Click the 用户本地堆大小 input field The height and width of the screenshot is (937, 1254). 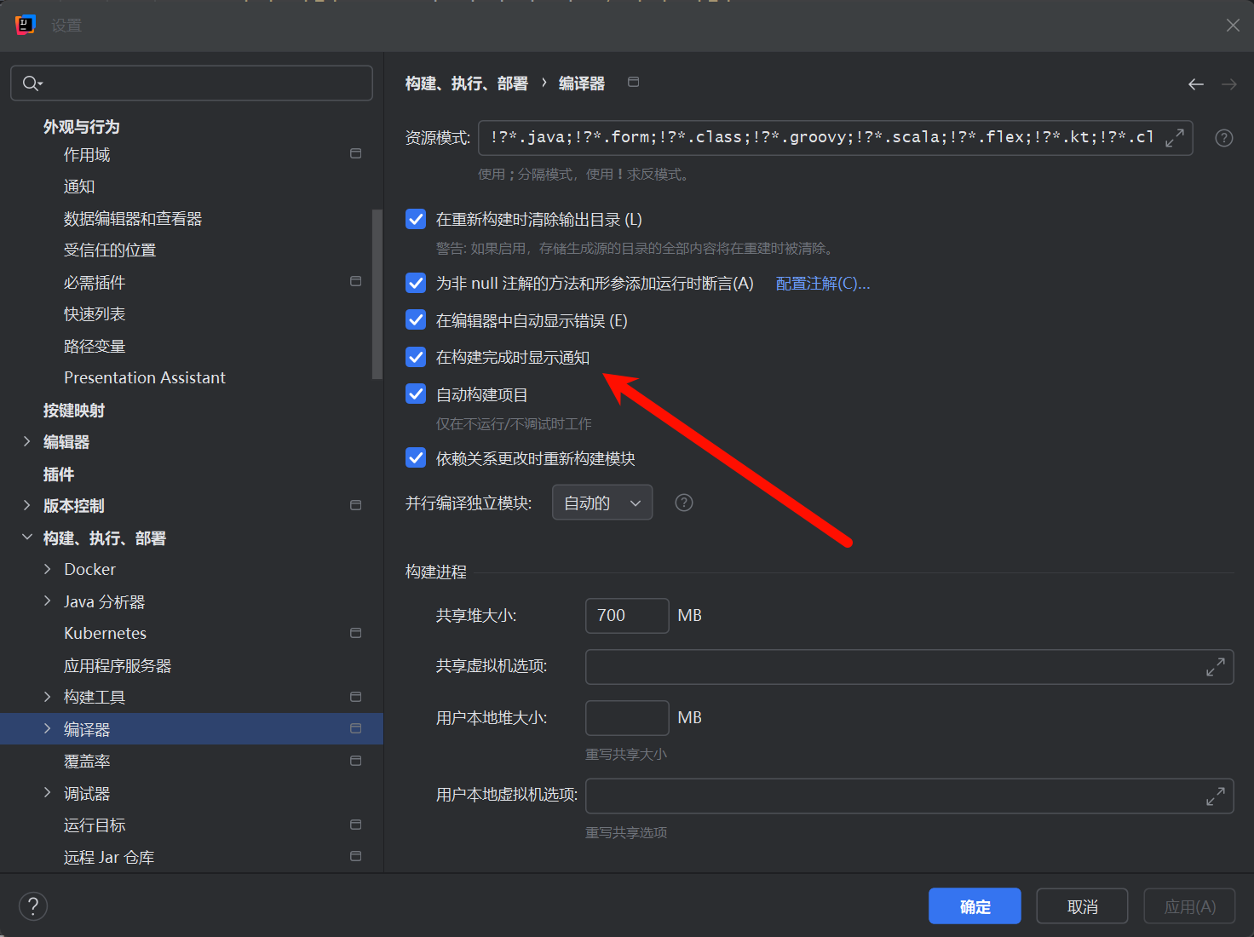click(x=626, y=717)
